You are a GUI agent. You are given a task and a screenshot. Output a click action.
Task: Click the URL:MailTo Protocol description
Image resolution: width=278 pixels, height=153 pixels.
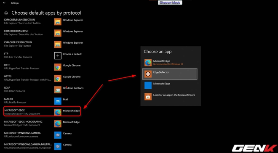[x=15, y=103]
